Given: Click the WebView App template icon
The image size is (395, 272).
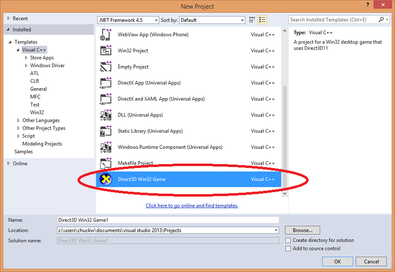Looking at the screenshot, I should (106, 34).
